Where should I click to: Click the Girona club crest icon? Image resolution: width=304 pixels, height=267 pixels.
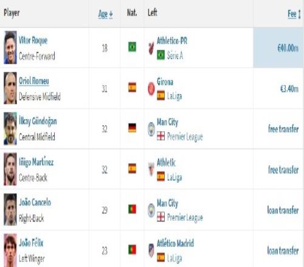tap(151, 89)
